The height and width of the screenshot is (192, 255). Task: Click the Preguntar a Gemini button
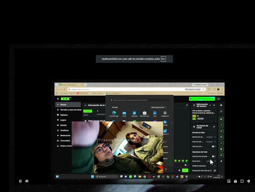click(x=200, y=85)
